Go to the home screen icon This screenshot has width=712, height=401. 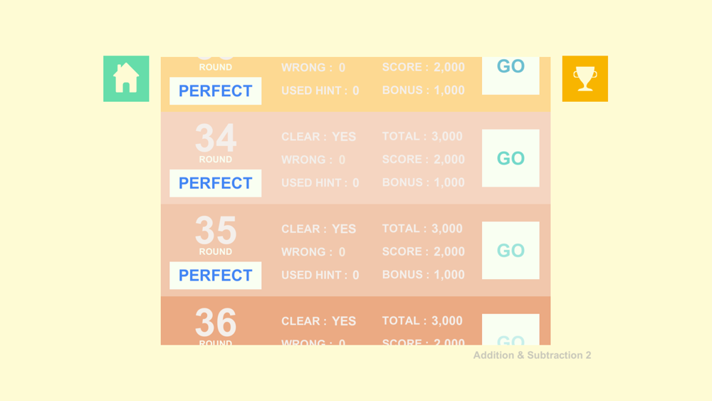(126, 78)
